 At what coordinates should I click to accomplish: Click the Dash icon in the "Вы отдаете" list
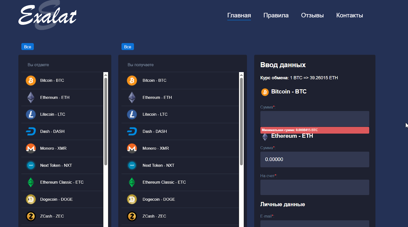[x=31, y=131]
